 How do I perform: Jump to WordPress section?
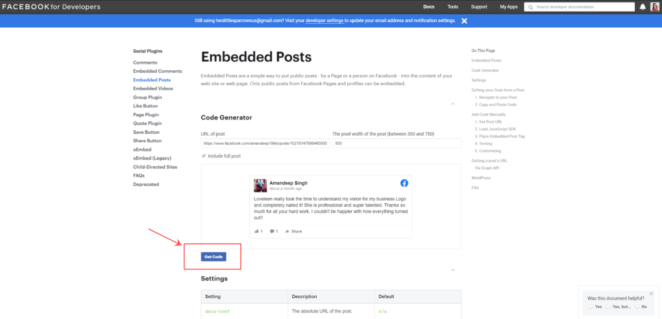click(481, 178)
